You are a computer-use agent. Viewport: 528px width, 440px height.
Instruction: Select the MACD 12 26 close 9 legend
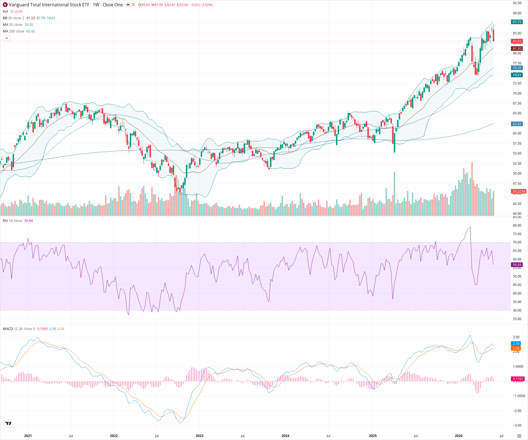(33, 329)
